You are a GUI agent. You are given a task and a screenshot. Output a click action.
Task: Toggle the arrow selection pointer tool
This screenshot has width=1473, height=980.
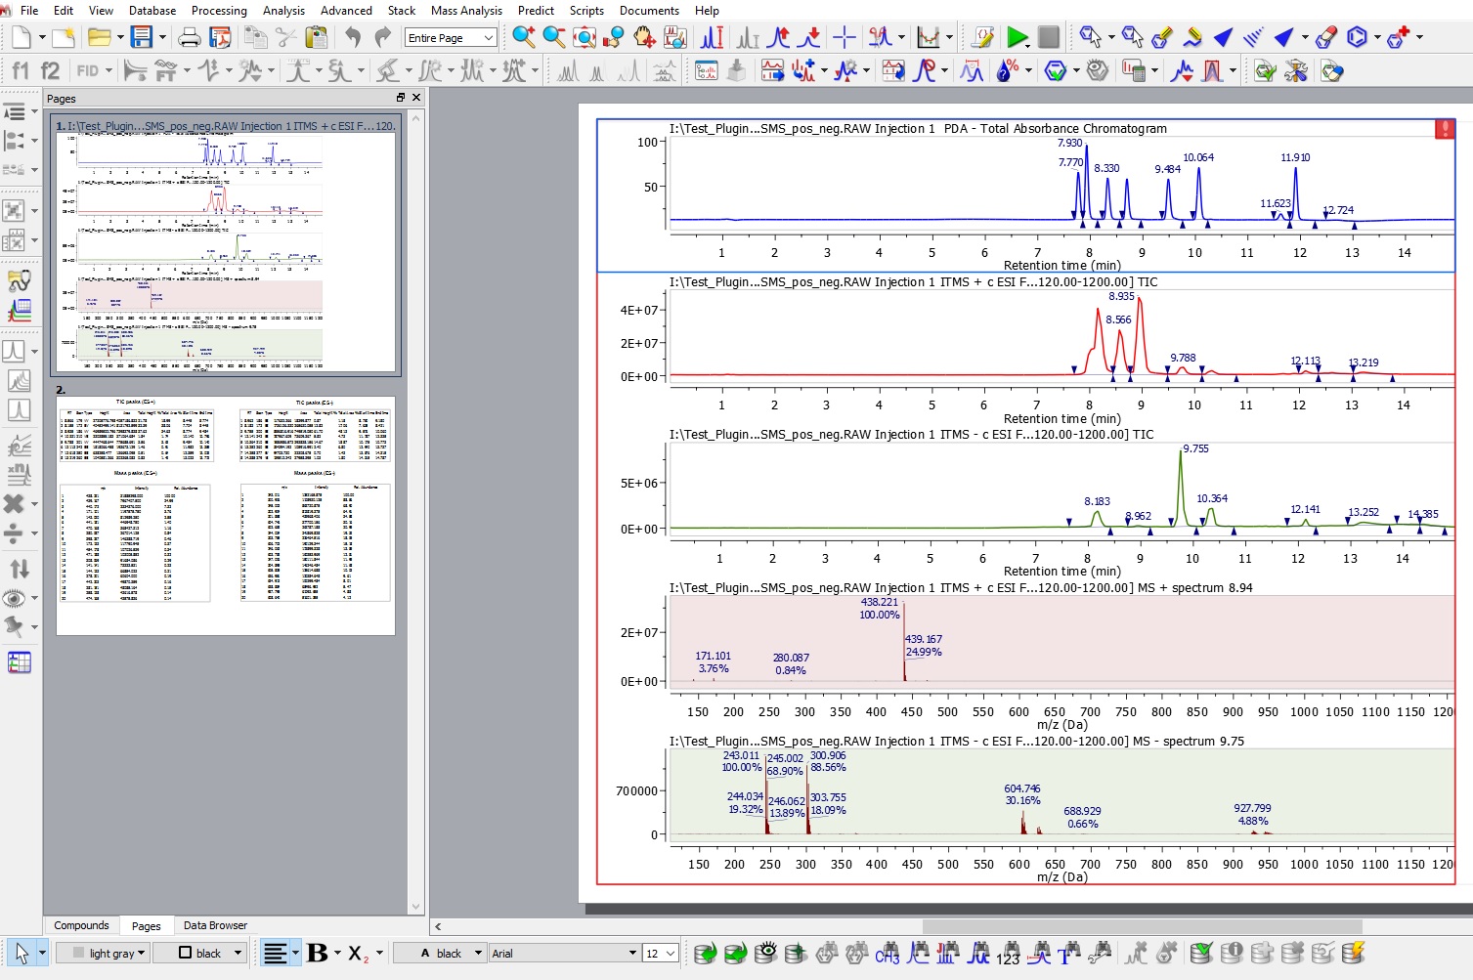[x=22, y=953]
